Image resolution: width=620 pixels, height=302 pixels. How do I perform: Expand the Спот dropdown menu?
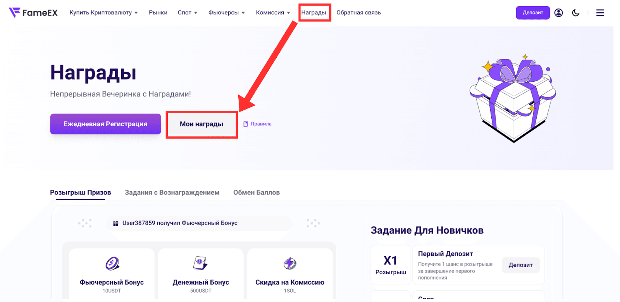[x=188, y=13]
